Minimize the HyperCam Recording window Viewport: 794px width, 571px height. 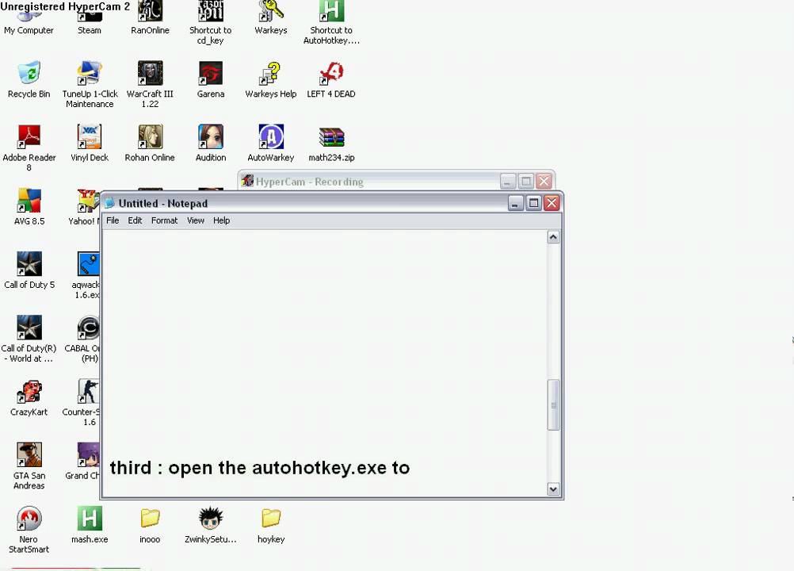[507, 182]
